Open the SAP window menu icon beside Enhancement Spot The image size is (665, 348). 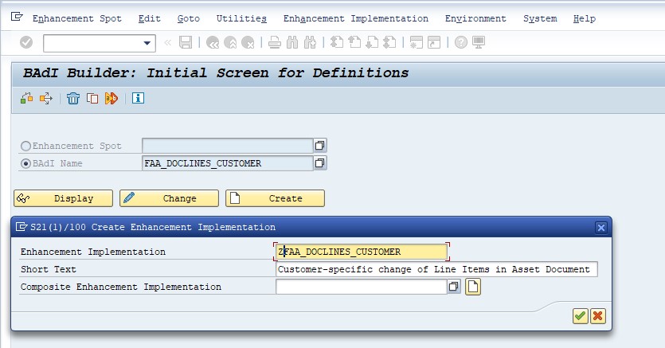click(x=17, y=17)
